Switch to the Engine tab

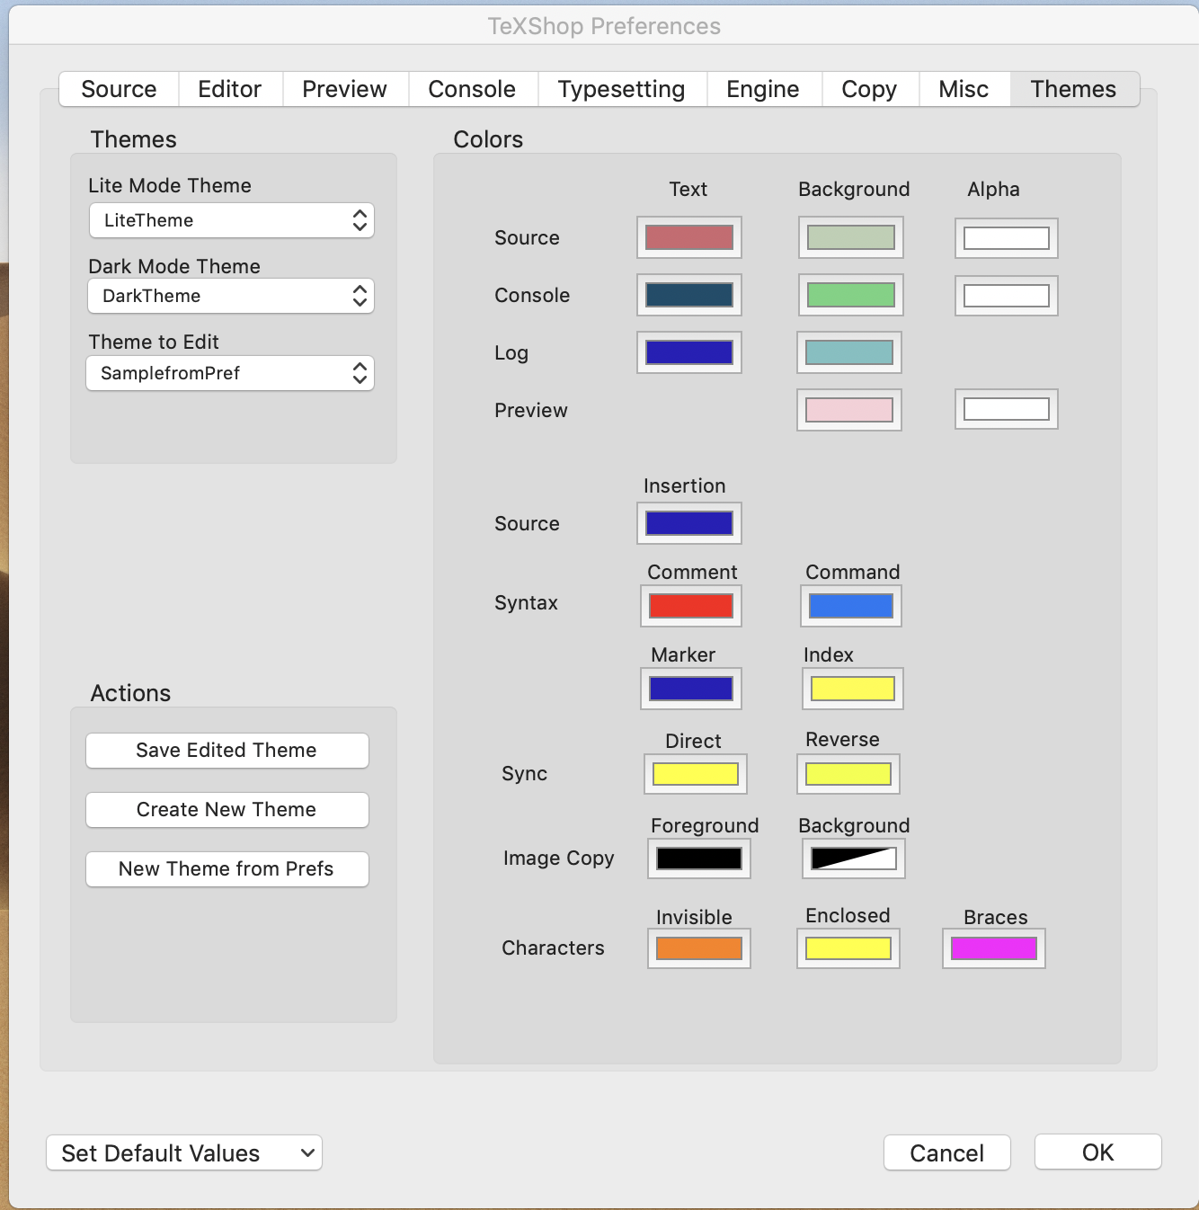[x=764, y=89]
